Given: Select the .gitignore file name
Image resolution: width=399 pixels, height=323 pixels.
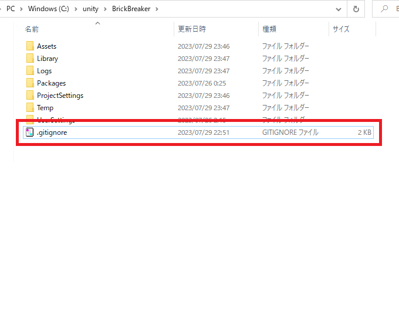Looking at the screenshot, I should [x=52, y=132].
